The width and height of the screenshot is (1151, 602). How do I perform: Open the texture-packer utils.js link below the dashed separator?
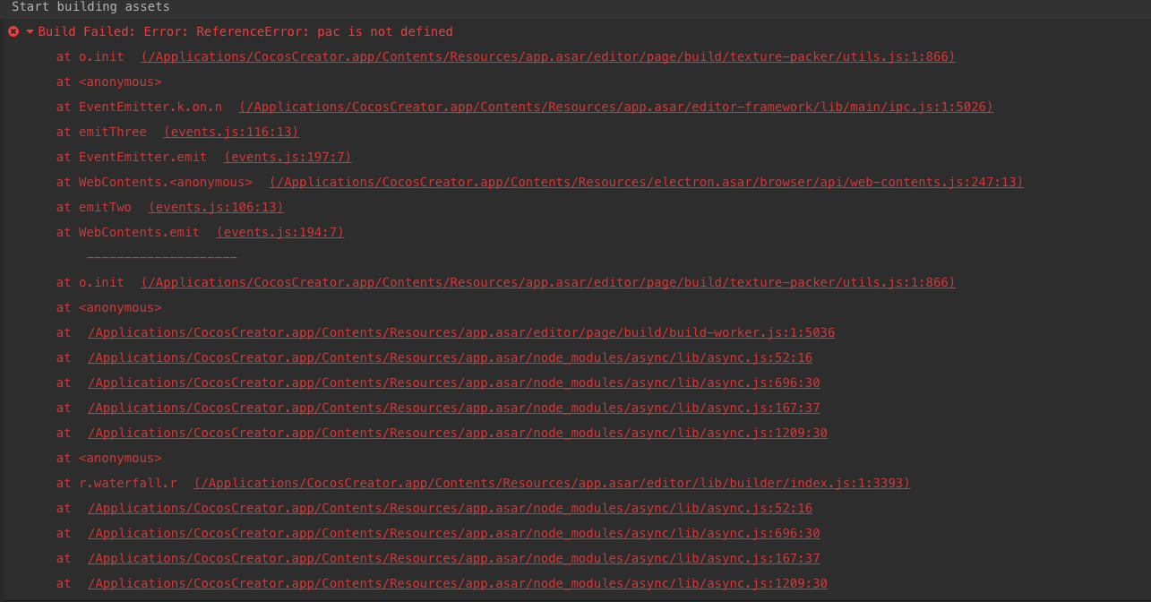[548, 282]
